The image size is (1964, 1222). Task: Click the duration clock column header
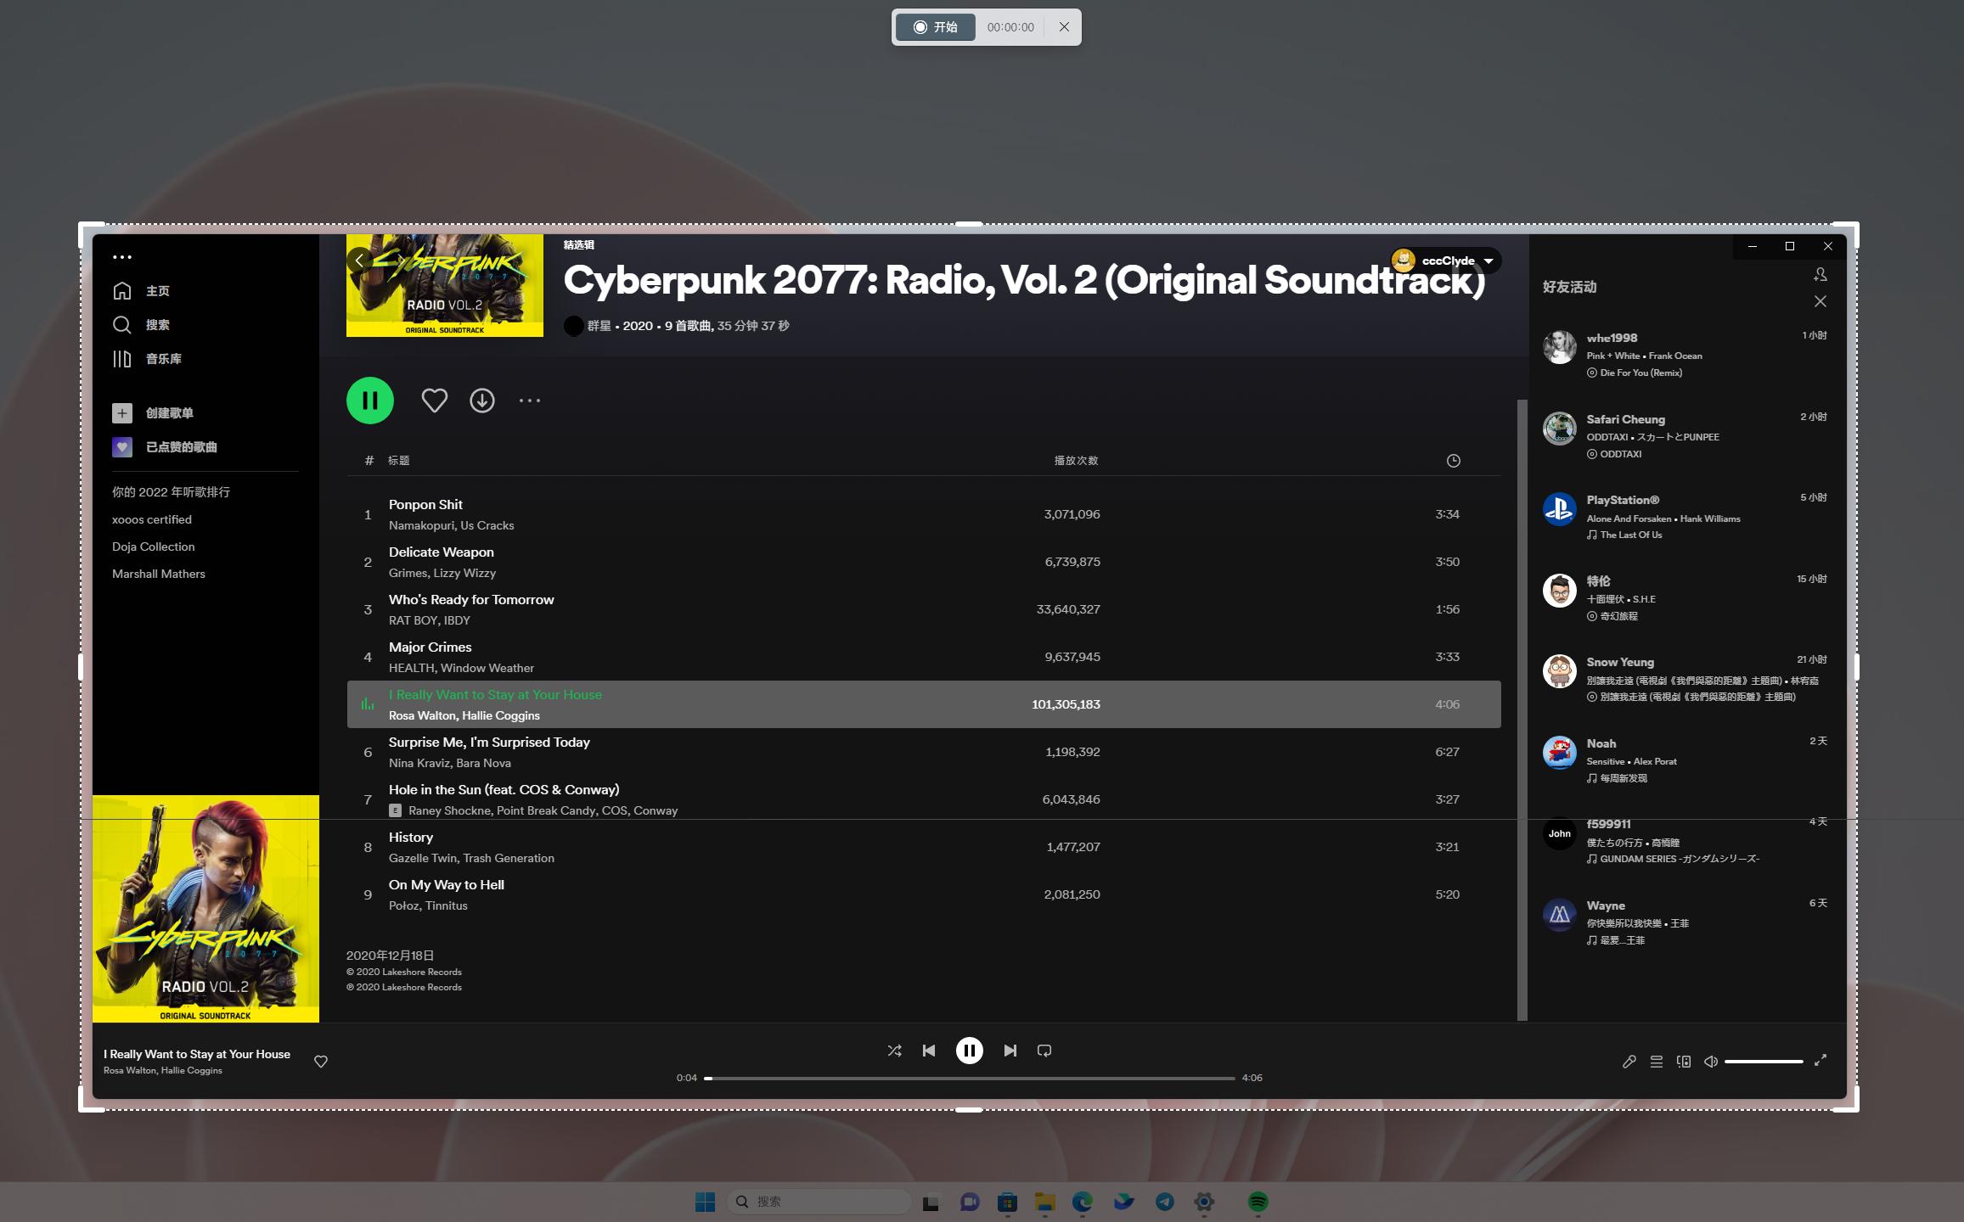[x=1454, y=461]
